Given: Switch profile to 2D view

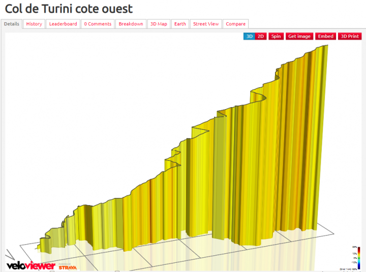Looking at the screenshot, I should pyautogui.click(x=261, y=37).
